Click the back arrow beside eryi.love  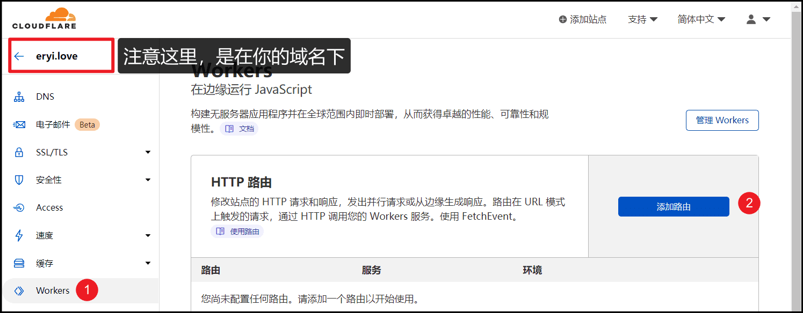(19, 56)
